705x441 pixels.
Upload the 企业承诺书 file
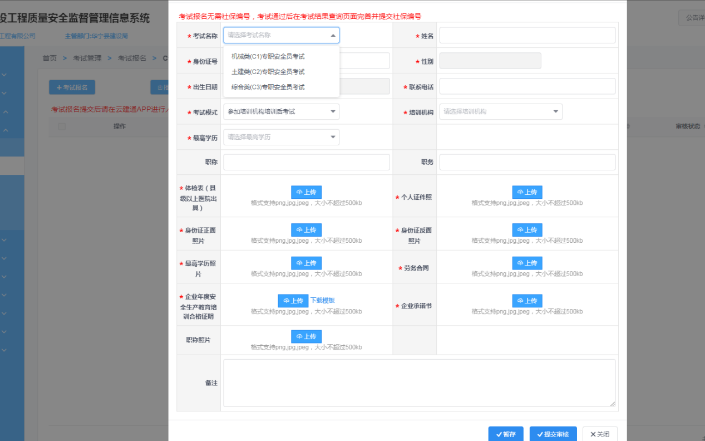click(527, 301)
